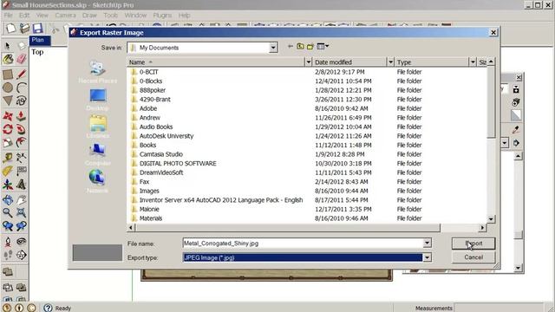Click the Up One Level folder icon
The width and height of the screenshot is (555, 312).
point(300,46)
